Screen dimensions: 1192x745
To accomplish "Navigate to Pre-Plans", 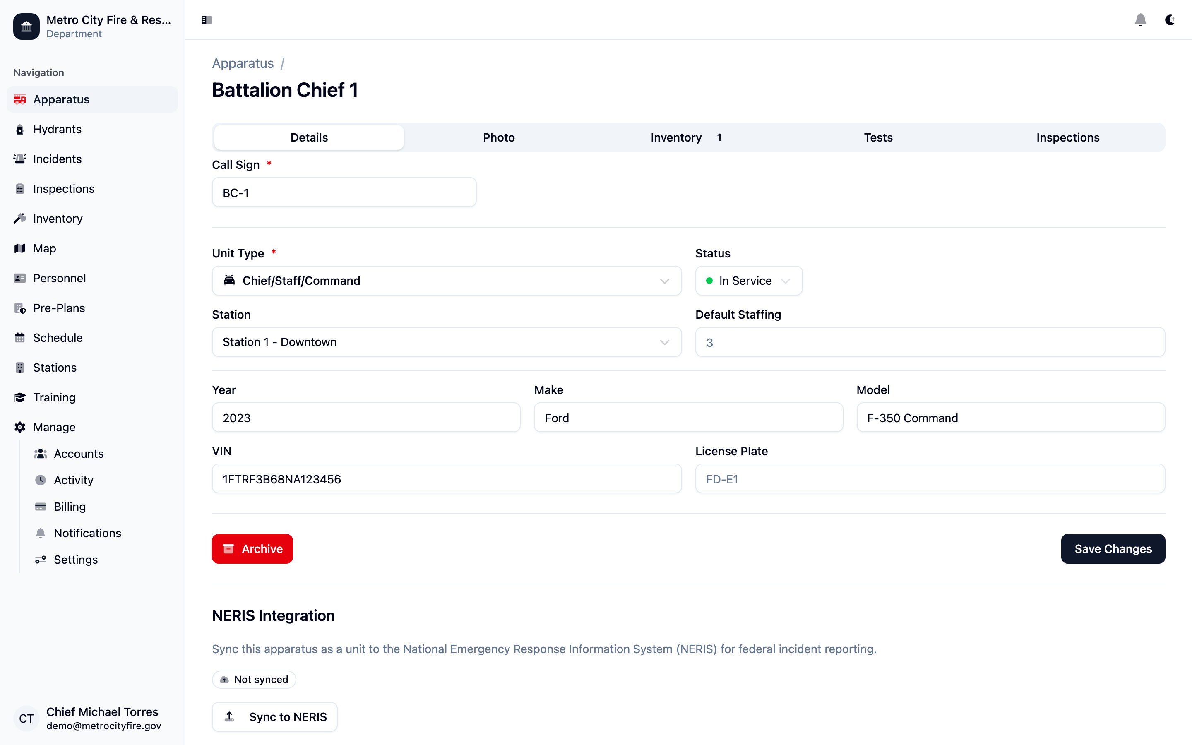I will [59, 308].
